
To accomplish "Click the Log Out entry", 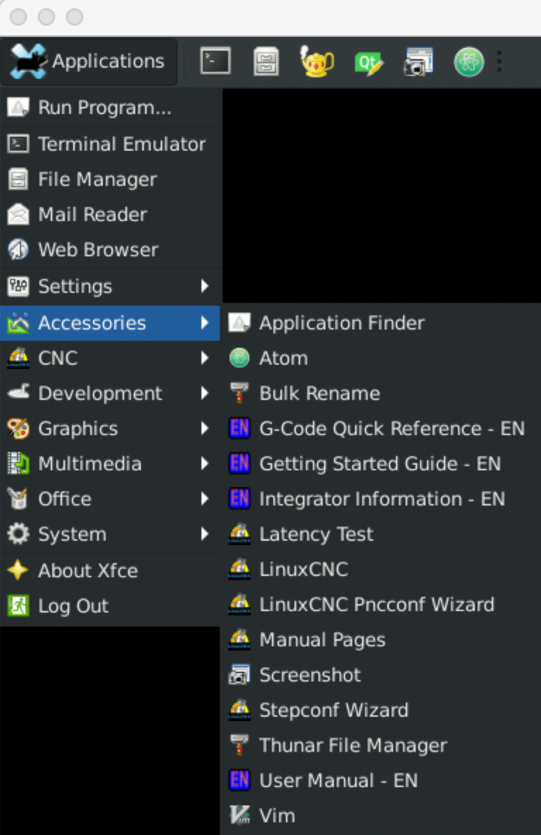I will click(x=73, y=605).
